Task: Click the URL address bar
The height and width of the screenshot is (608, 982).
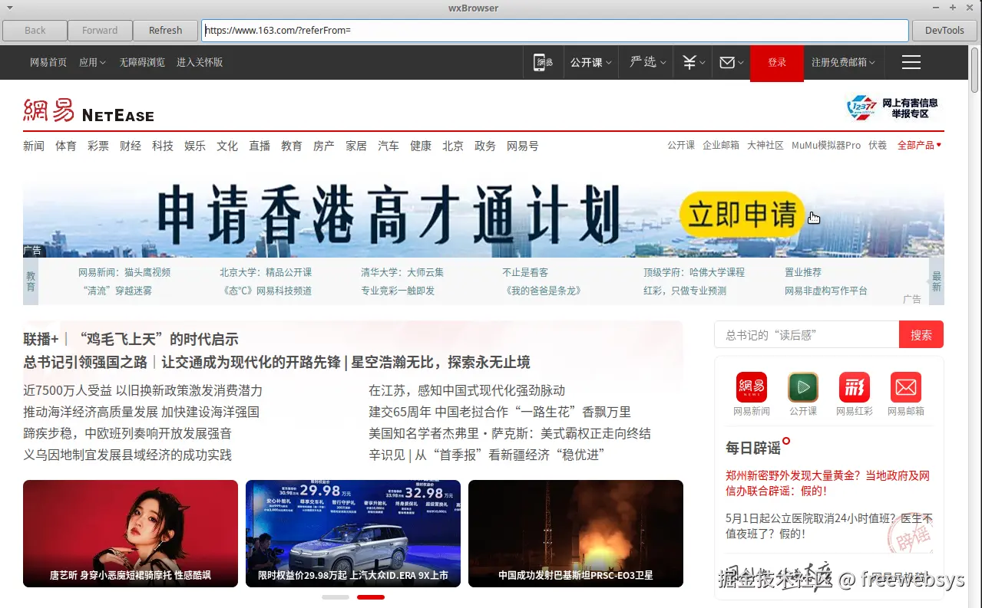Action: pos(555,31)
